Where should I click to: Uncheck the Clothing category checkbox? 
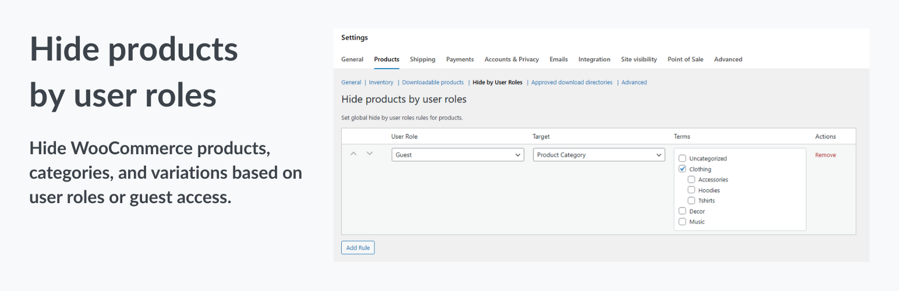click(682, 169)
